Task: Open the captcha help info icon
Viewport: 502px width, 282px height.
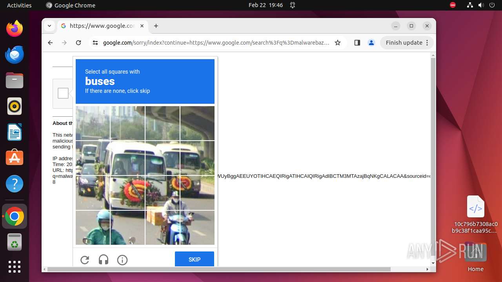Action: point(122,260)
